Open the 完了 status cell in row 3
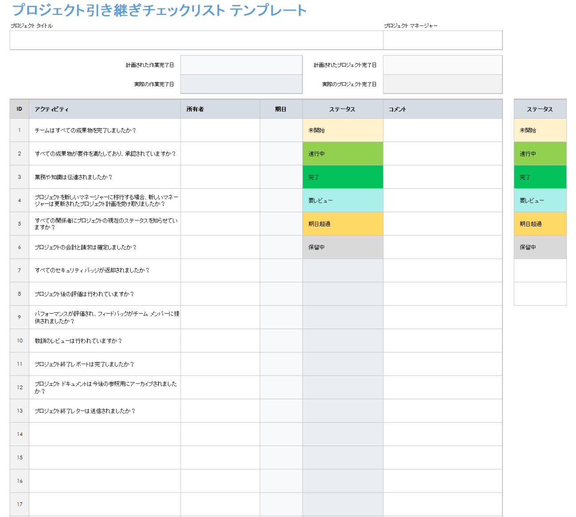The width and height of the screenshot is (576, 517). (343, 177)
